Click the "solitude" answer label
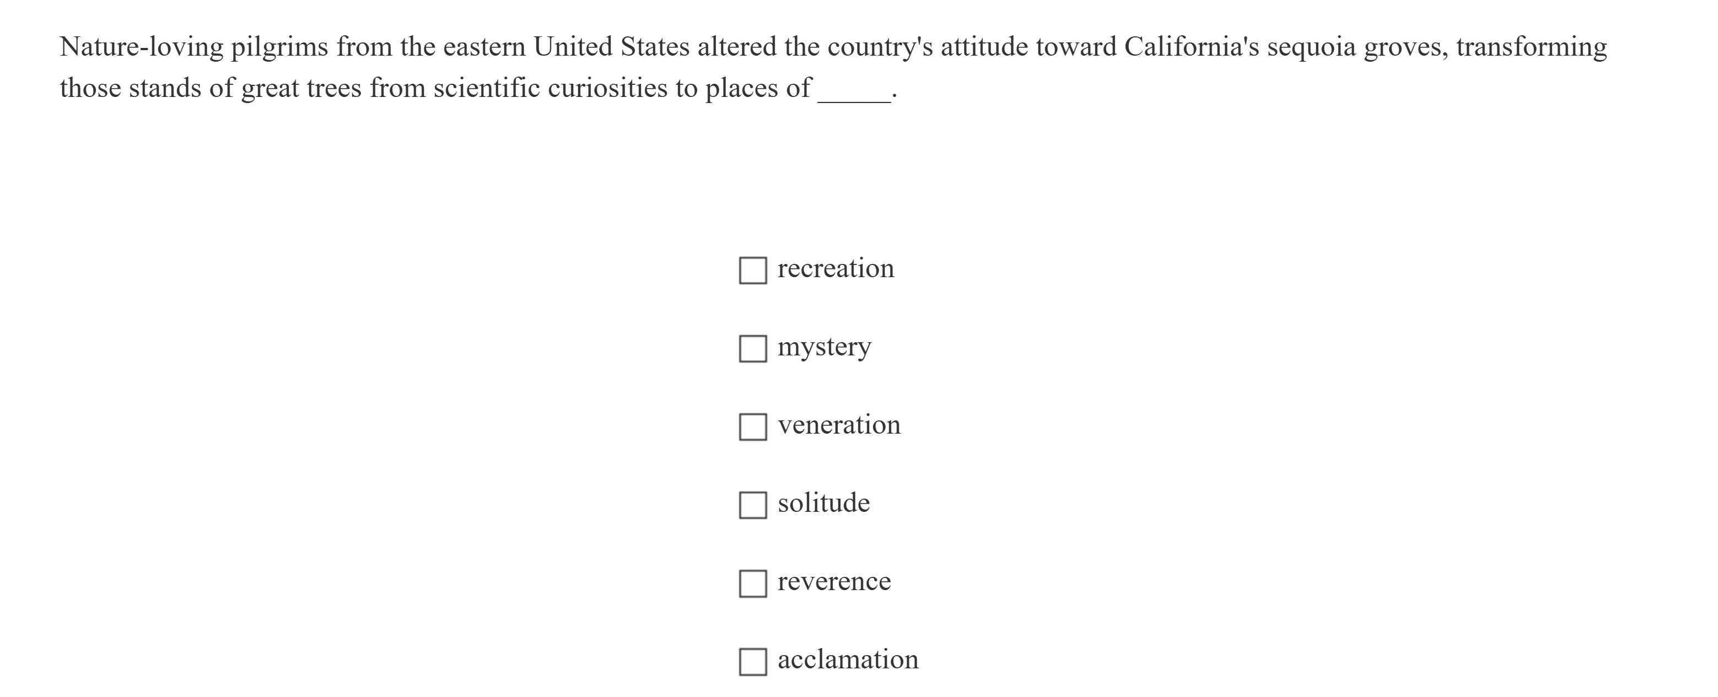Screen dimensions: 1718x697 823,503
